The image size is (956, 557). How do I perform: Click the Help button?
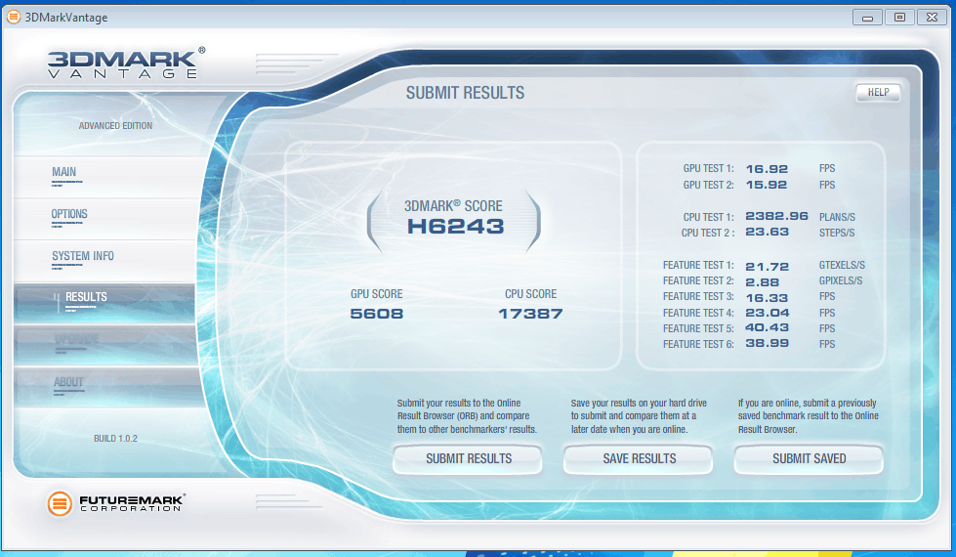tap(878, 92)
